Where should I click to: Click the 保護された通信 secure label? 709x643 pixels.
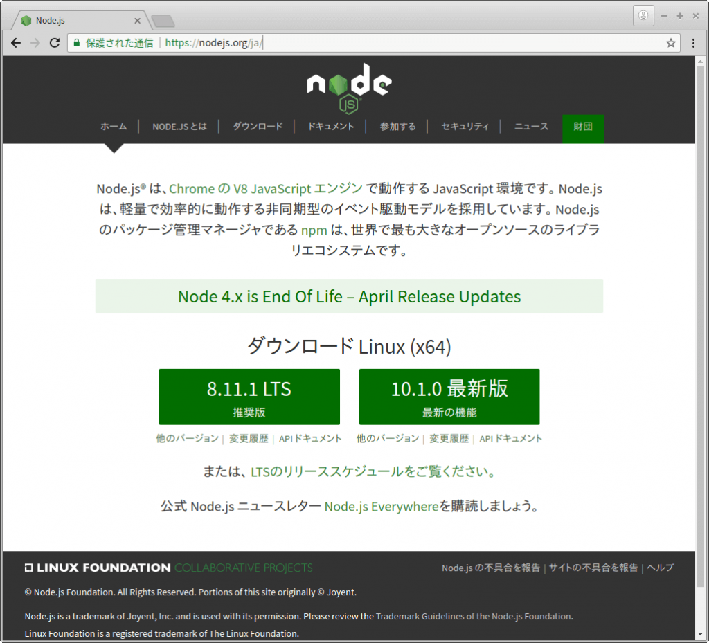click(x=119, y=43)
